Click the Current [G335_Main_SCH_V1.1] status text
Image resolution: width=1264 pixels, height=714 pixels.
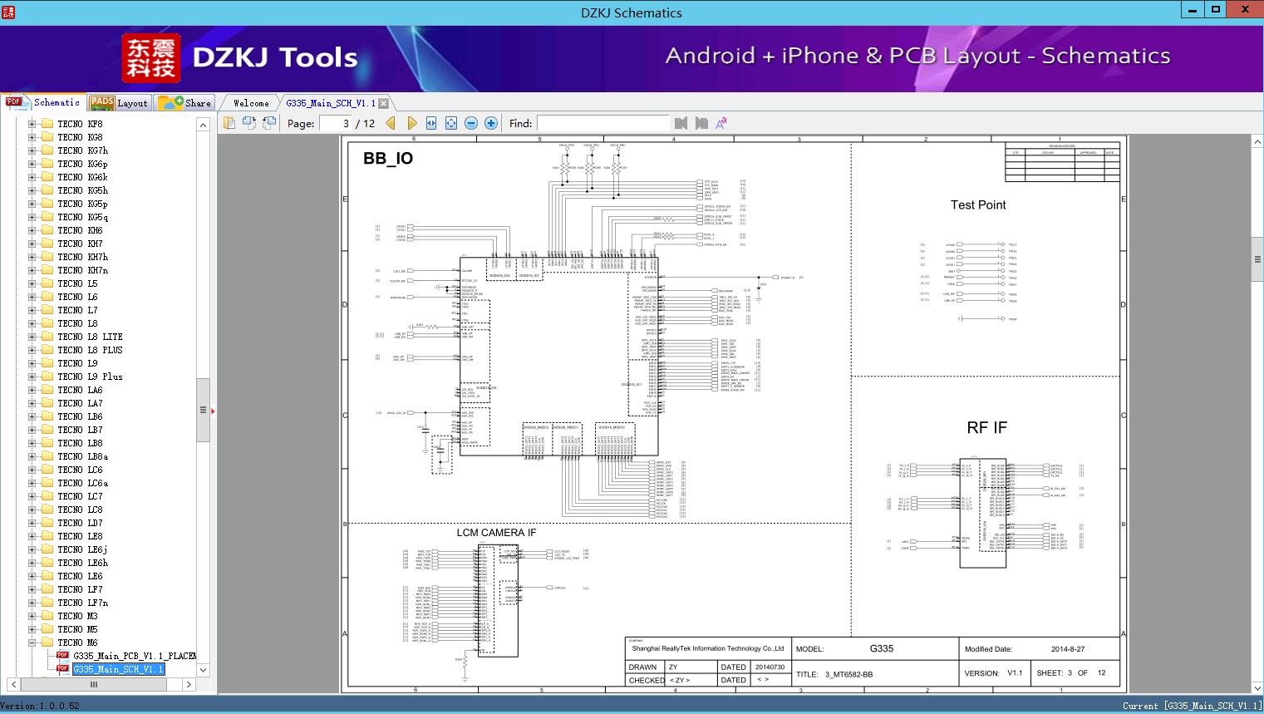point(1192,706)
